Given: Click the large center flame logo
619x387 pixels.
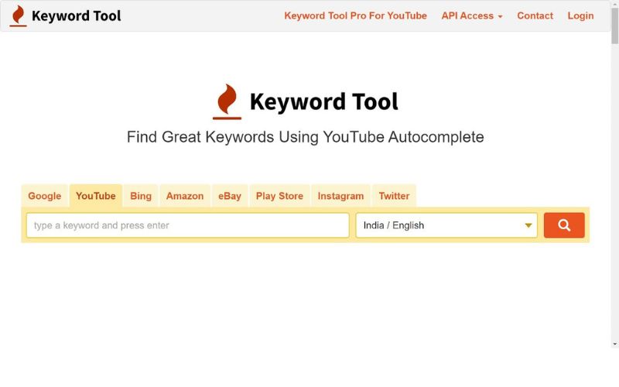Looking at the screenshot, I should pyautogui.click(x=227, y=101).
